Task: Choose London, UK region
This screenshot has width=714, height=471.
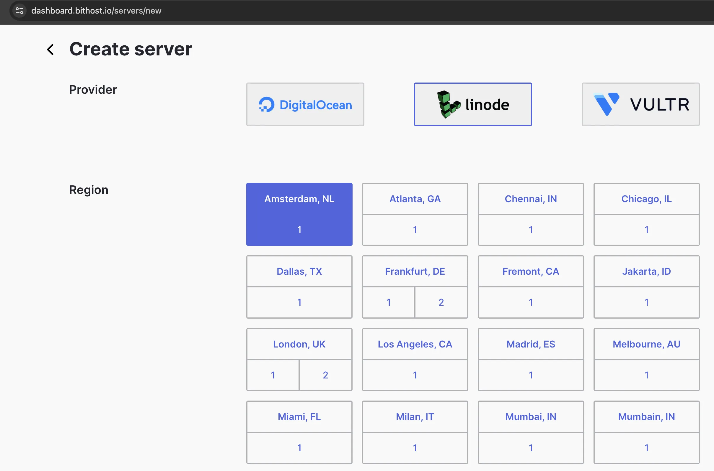Action: click(299, 344)
